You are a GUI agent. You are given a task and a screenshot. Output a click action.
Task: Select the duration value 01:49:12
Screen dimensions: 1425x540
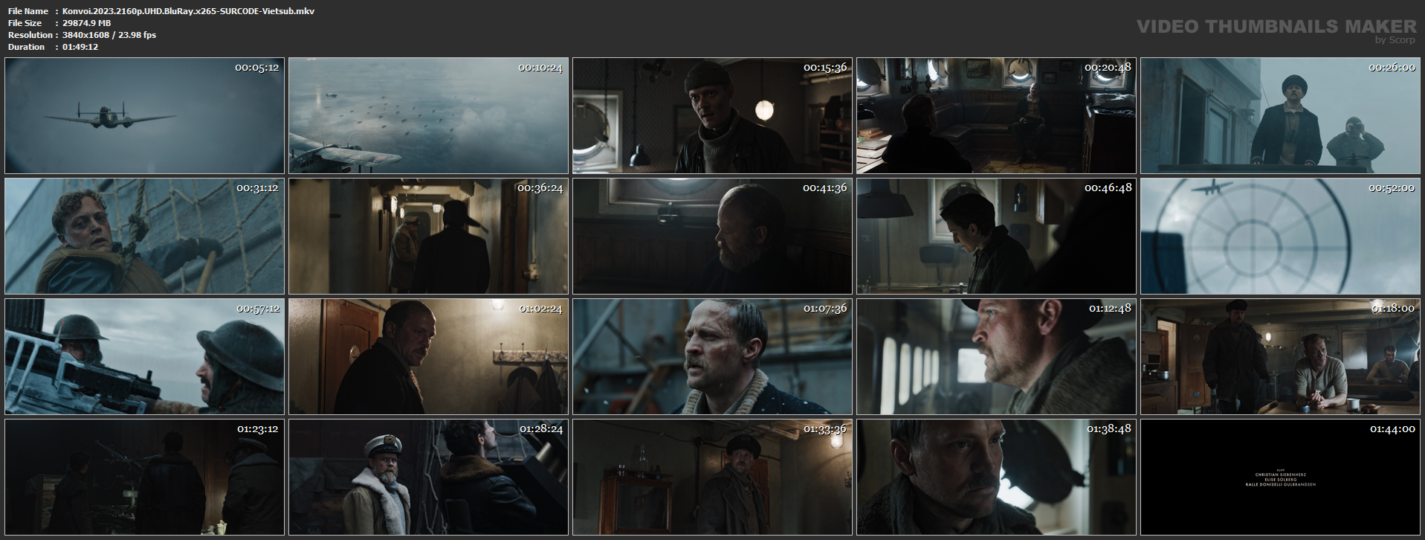[x=80, y=47]
